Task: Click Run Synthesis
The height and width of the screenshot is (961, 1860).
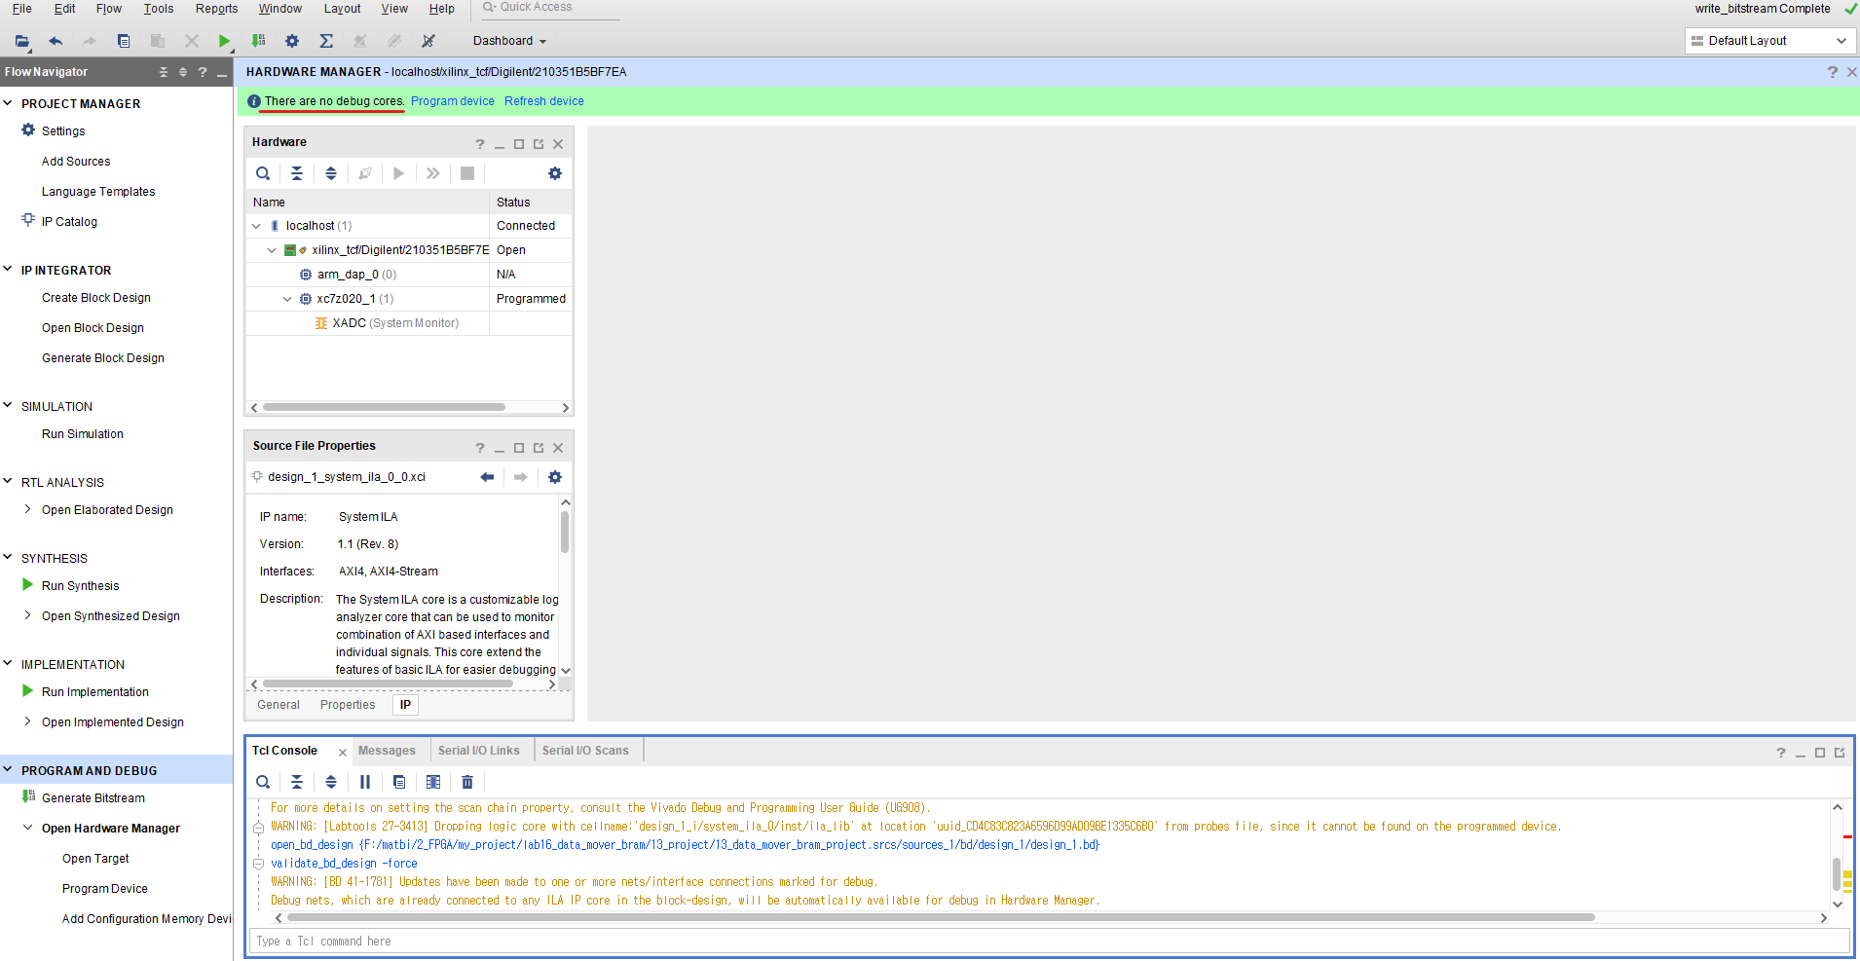Action: [x=81, y=586]
